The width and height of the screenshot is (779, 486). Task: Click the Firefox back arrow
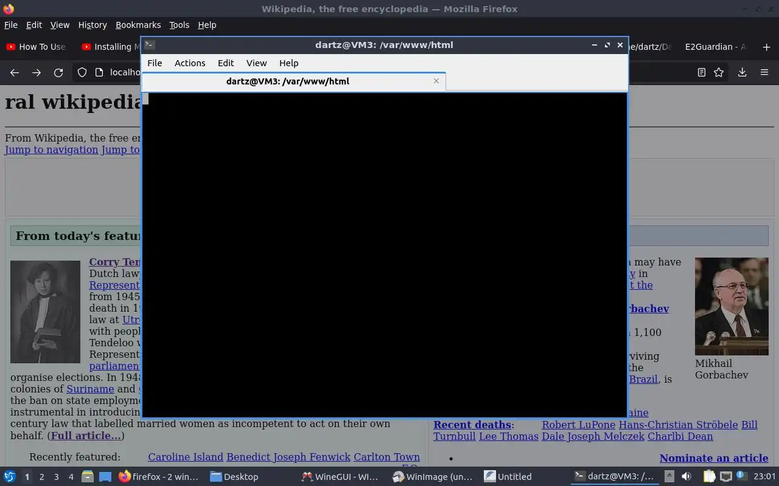pos(15,72)
